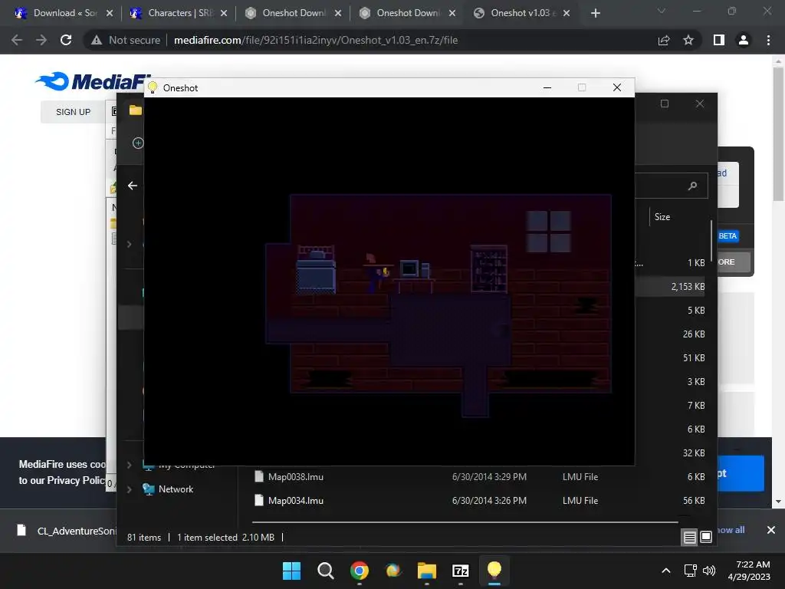Click the 2,153 KB size cell
The image size is (785, 589).
688,287
